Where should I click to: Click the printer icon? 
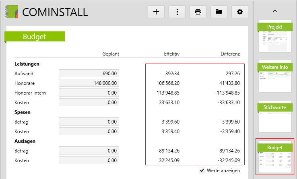[x=198, y=12]
